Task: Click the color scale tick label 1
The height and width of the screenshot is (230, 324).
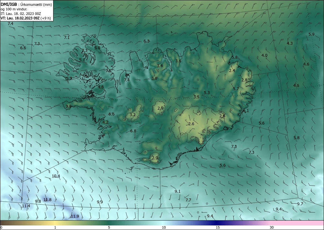Action: coord(55,228)
